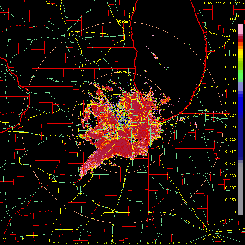Screen dimensions: 245x245
Task: Click the 0.680 scale value
Action: (x=231, y=103)
